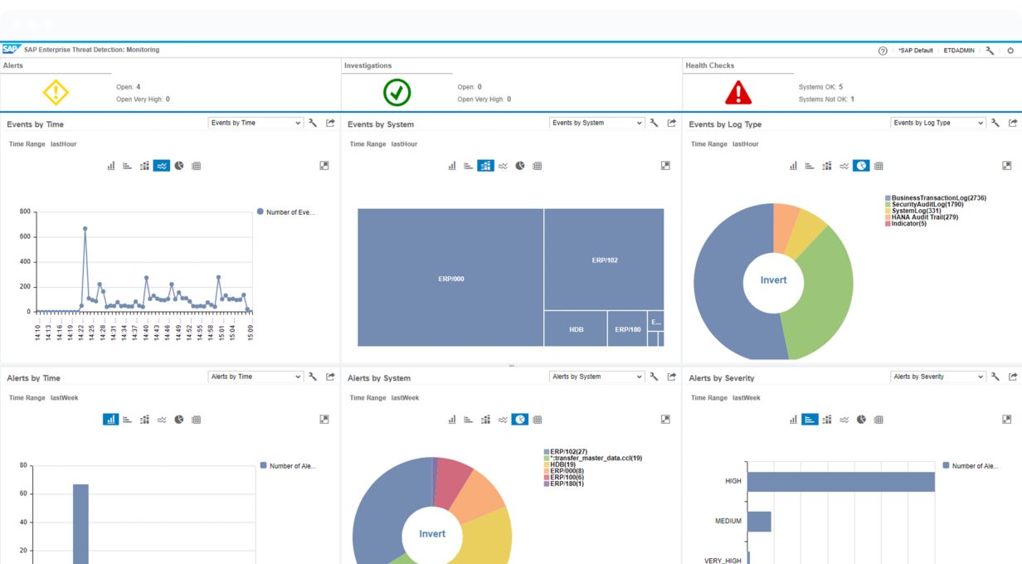The height and width of the screenshot is (564, 1022).
Task: Switch Events by System to line chart
Action: click(x=503, y=166)
